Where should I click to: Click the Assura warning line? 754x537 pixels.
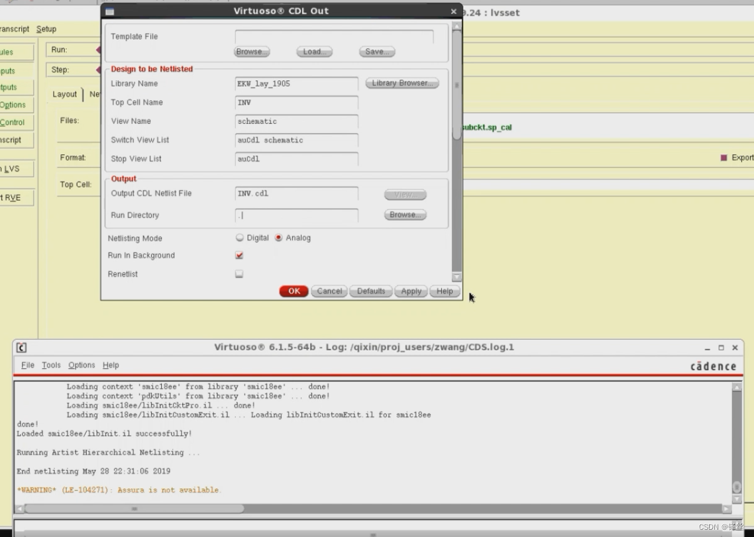point(119,490)
